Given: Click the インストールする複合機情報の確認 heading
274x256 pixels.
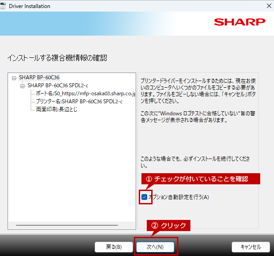Looking at the screenshot, I should tap(57, 58).
